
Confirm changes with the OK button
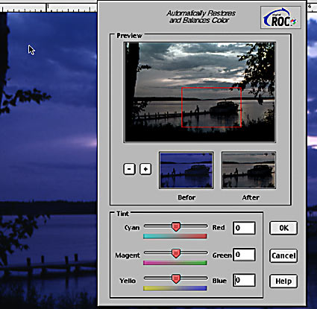point(283,228)
